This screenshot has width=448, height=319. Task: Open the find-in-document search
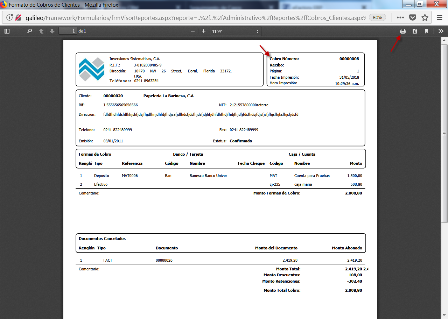click(30, 31)
